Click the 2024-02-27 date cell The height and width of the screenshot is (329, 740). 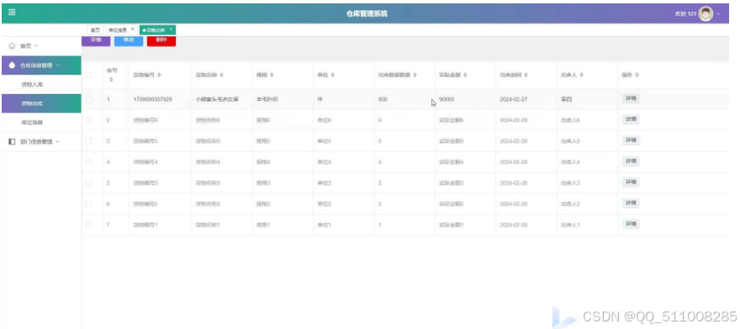tap(514, 99)
